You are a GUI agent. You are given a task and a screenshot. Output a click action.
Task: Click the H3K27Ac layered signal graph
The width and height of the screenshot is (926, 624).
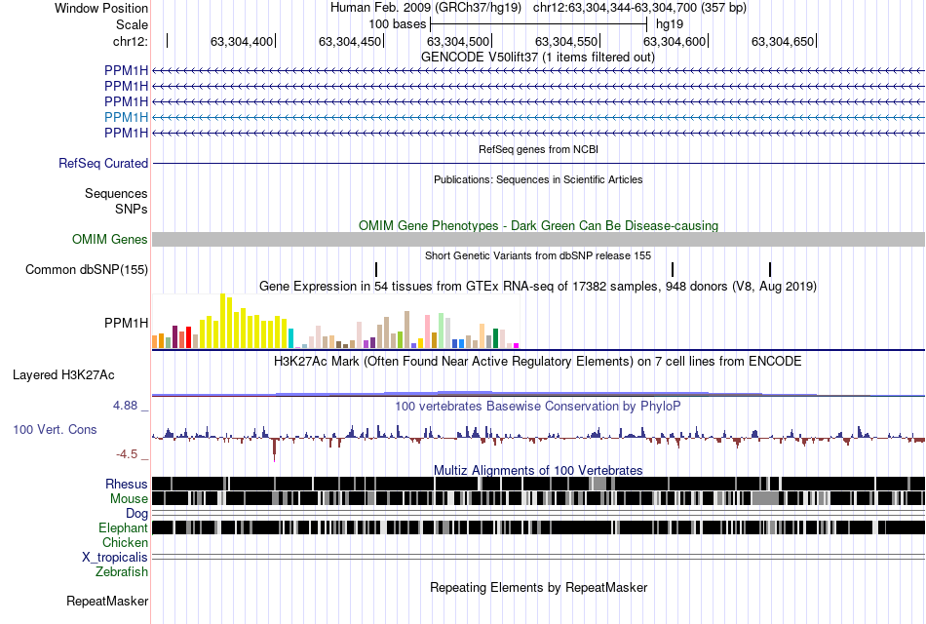539,393
